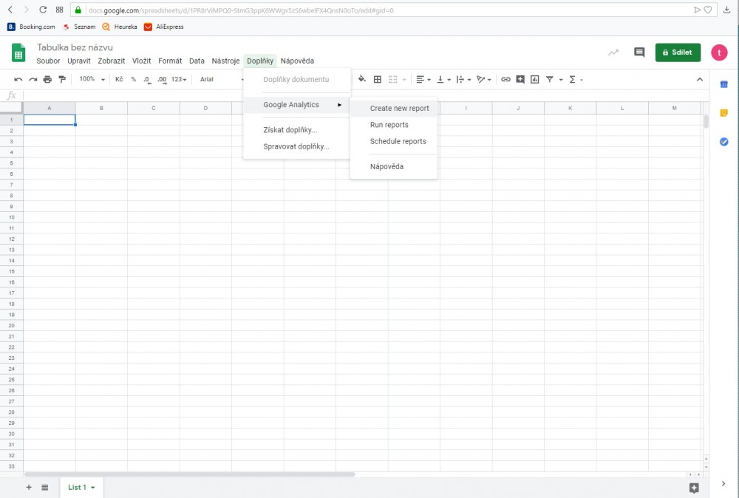The image size is (739, 498).
Task: Click the fill color bucket icon
Action: [x=361, y=79]
